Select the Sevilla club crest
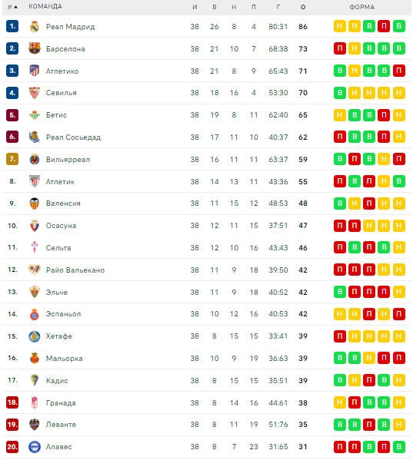The width and height of the screenshot is (413, 460). [35, 93]
